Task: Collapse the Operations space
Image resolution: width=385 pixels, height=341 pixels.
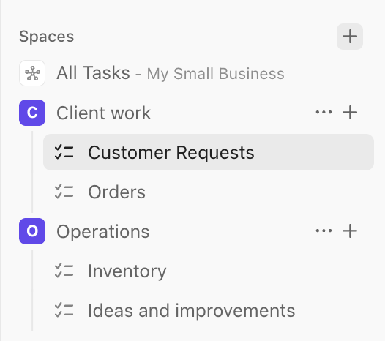Action: coord(103,231)
